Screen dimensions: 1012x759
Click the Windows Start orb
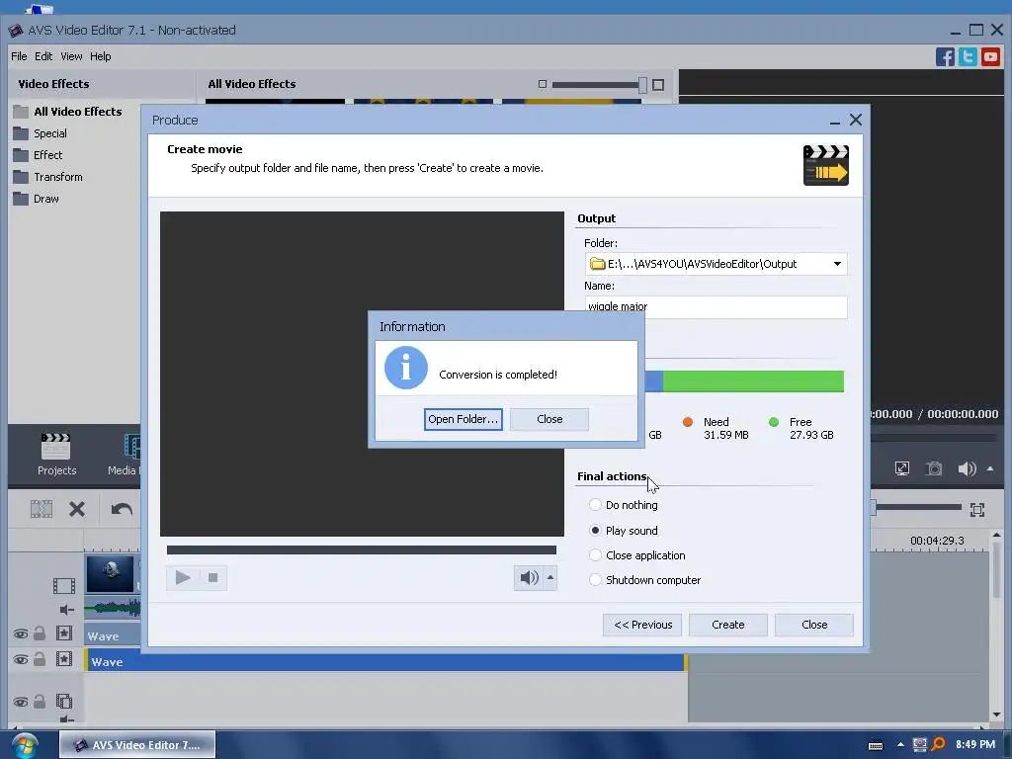25,745
